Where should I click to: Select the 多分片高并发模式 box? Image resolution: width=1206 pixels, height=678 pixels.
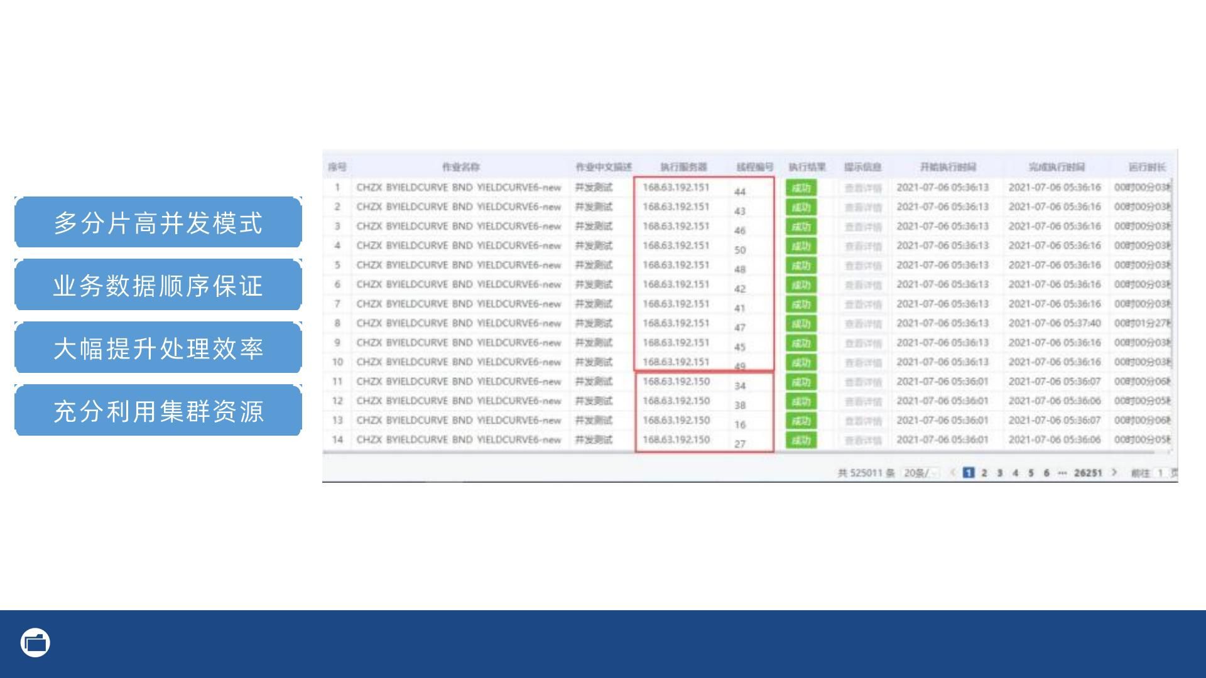pyautogui.click(x=158, y=222)
